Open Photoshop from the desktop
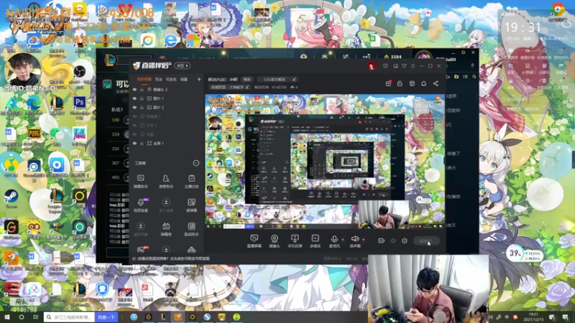575x323 pixels. (x=80, y=105)
